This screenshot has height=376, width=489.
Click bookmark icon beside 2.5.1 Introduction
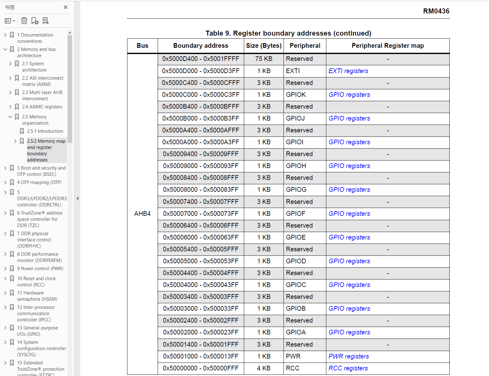coord(22,131)
